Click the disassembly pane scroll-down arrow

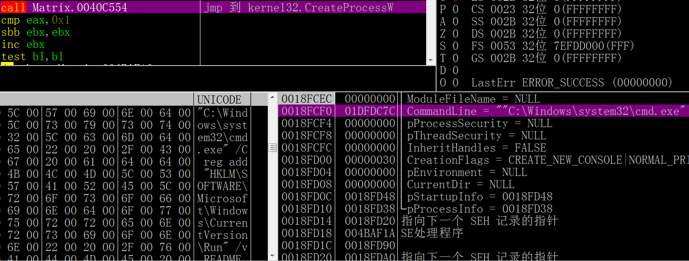(431, 60)
